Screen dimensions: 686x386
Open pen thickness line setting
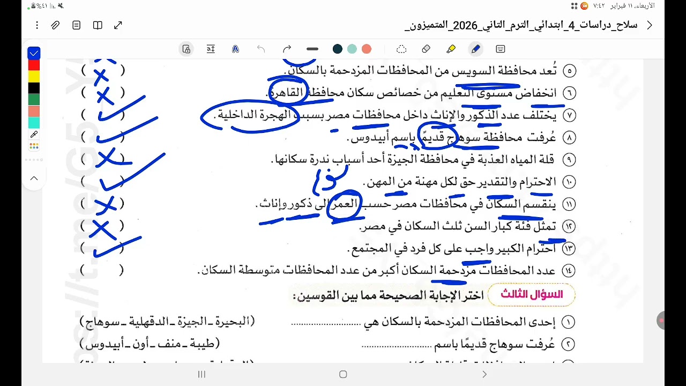312,49
